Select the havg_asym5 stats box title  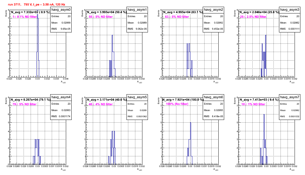[x=137, y=97]
